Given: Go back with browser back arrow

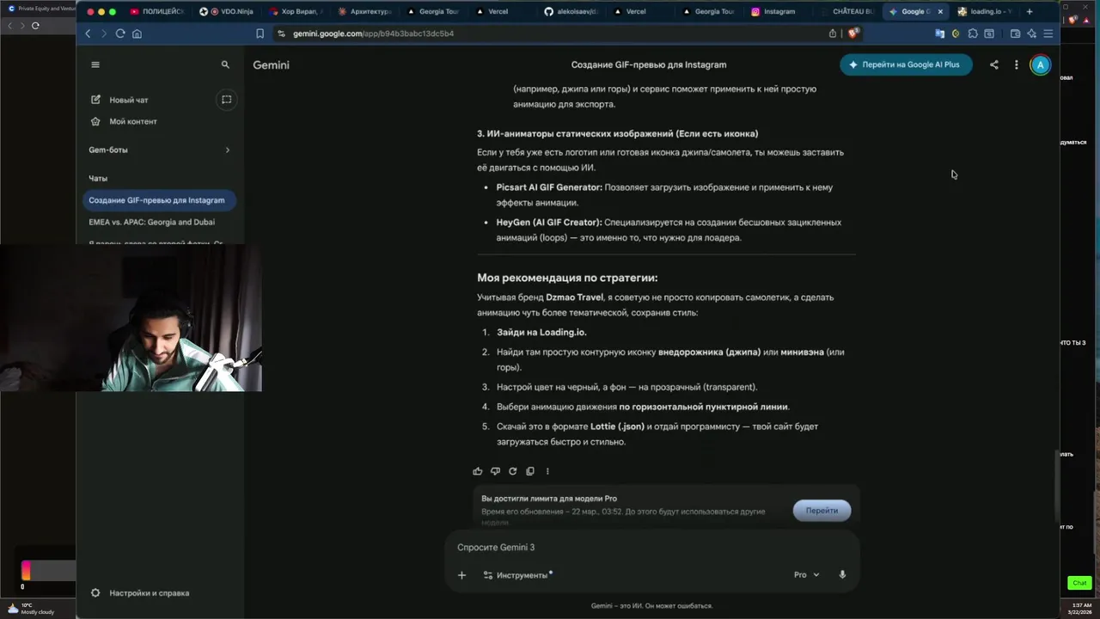Looking at the screenshot, I should click(x=88, y=34).
